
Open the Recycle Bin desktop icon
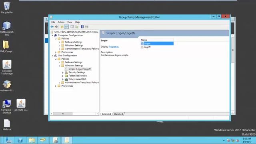click(7, 8)
